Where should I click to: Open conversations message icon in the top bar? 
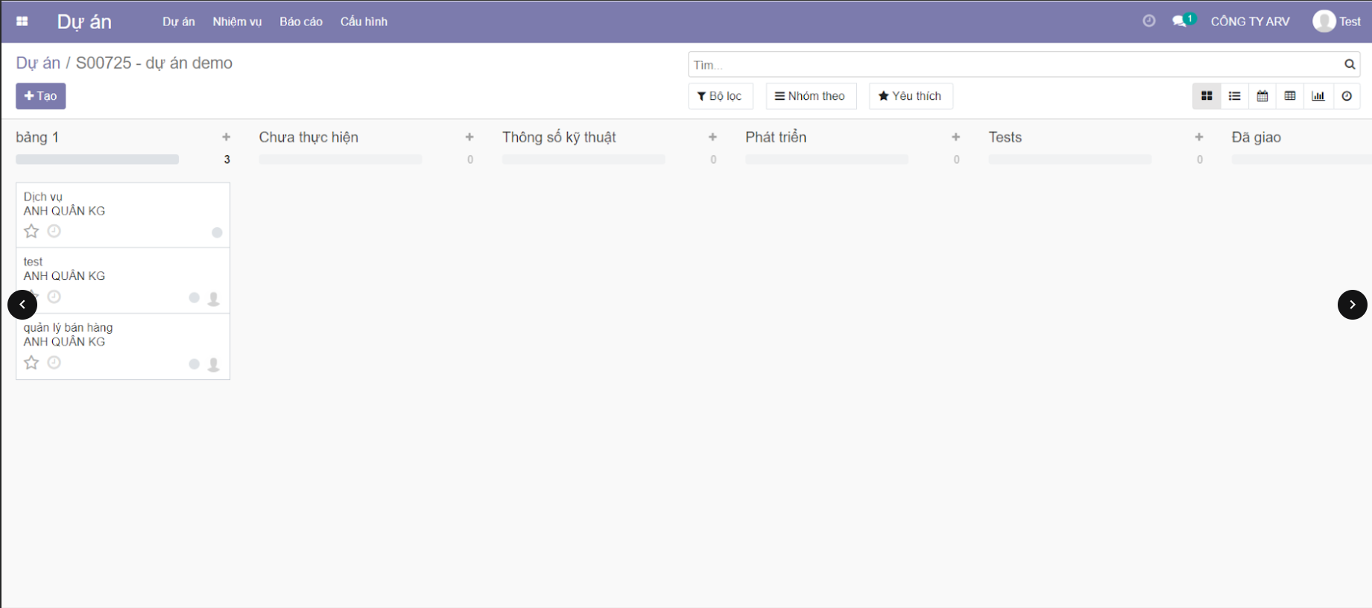pos(1180,22)
